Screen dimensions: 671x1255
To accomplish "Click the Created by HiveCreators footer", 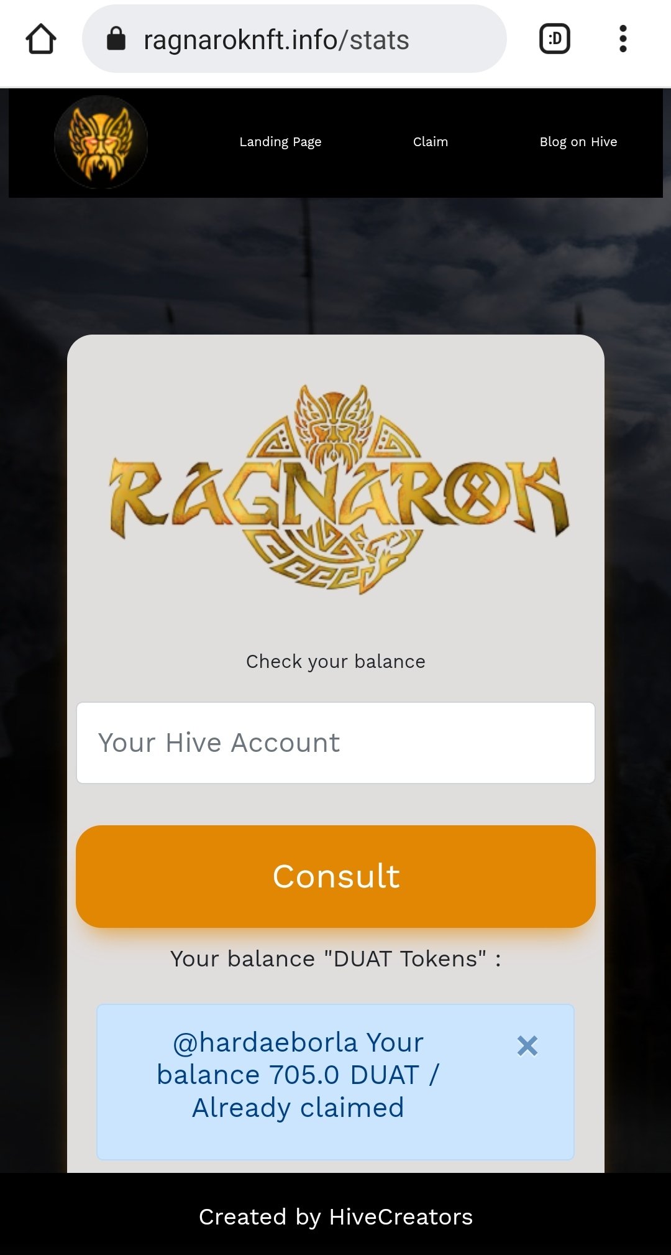I will pyautogui.click(x=335, y=1216).
